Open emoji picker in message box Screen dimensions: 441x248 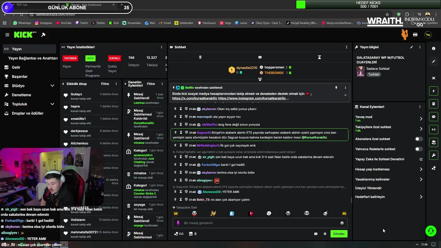pos(342,223)
